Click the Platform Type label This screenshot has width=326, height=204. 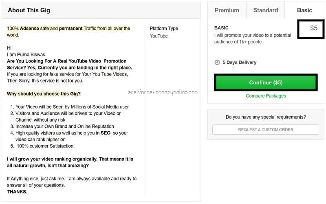164,29
